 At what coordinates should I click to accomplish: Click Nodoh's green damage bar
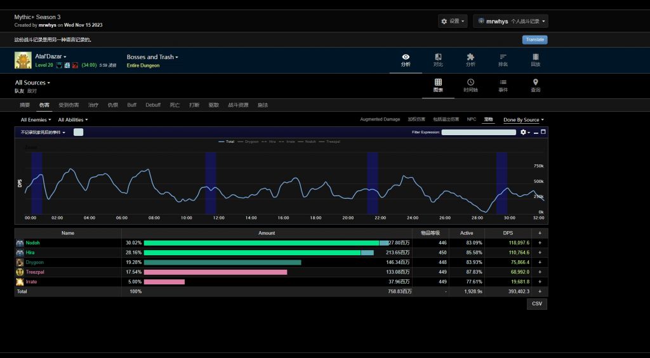point(261,242)
